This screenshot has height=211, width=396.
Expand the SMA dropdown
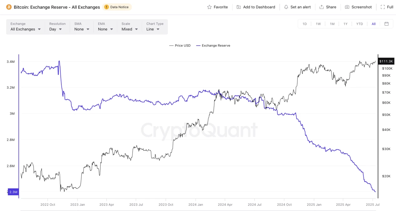point(82,29)
